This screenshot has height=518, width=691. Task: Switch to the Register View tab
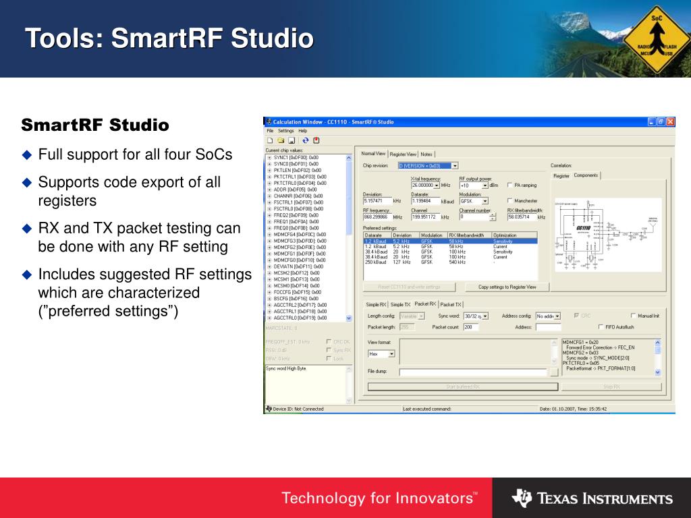point(403,154)
